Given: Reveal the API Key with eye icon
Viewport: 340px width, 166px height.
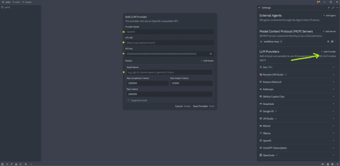Looking at the screenshot, I should tap(211, 54).
